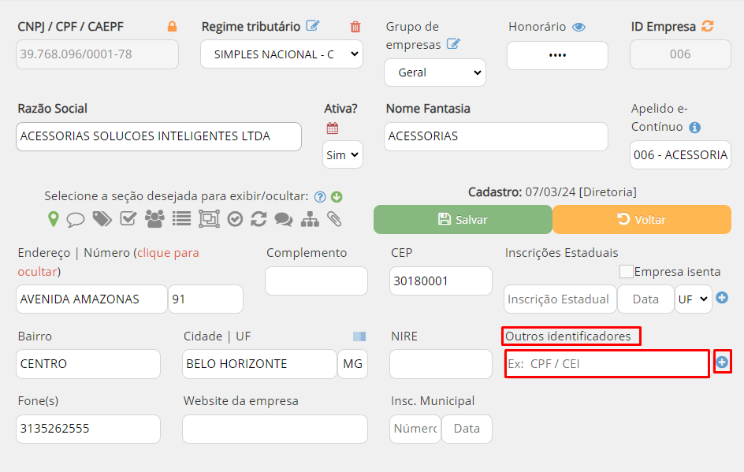Viewport: 744px width, 472px height.
Task: Click the green Salvar button
Action: [x=463, y=220]
